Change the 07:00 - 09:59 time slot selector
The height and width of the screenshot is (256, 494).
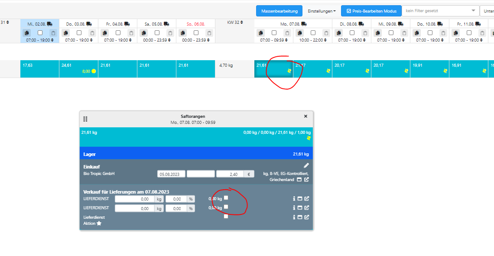coord(273,40)
